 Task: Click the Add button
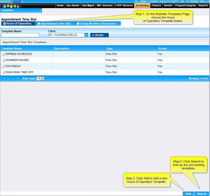(188, 194)
